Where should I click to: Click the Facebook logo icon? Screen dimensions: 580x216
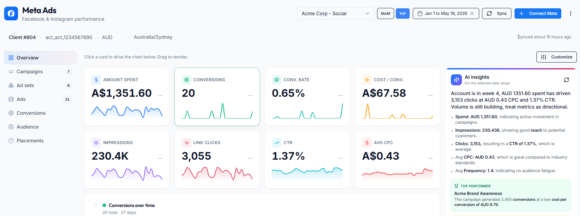(11, 13)
